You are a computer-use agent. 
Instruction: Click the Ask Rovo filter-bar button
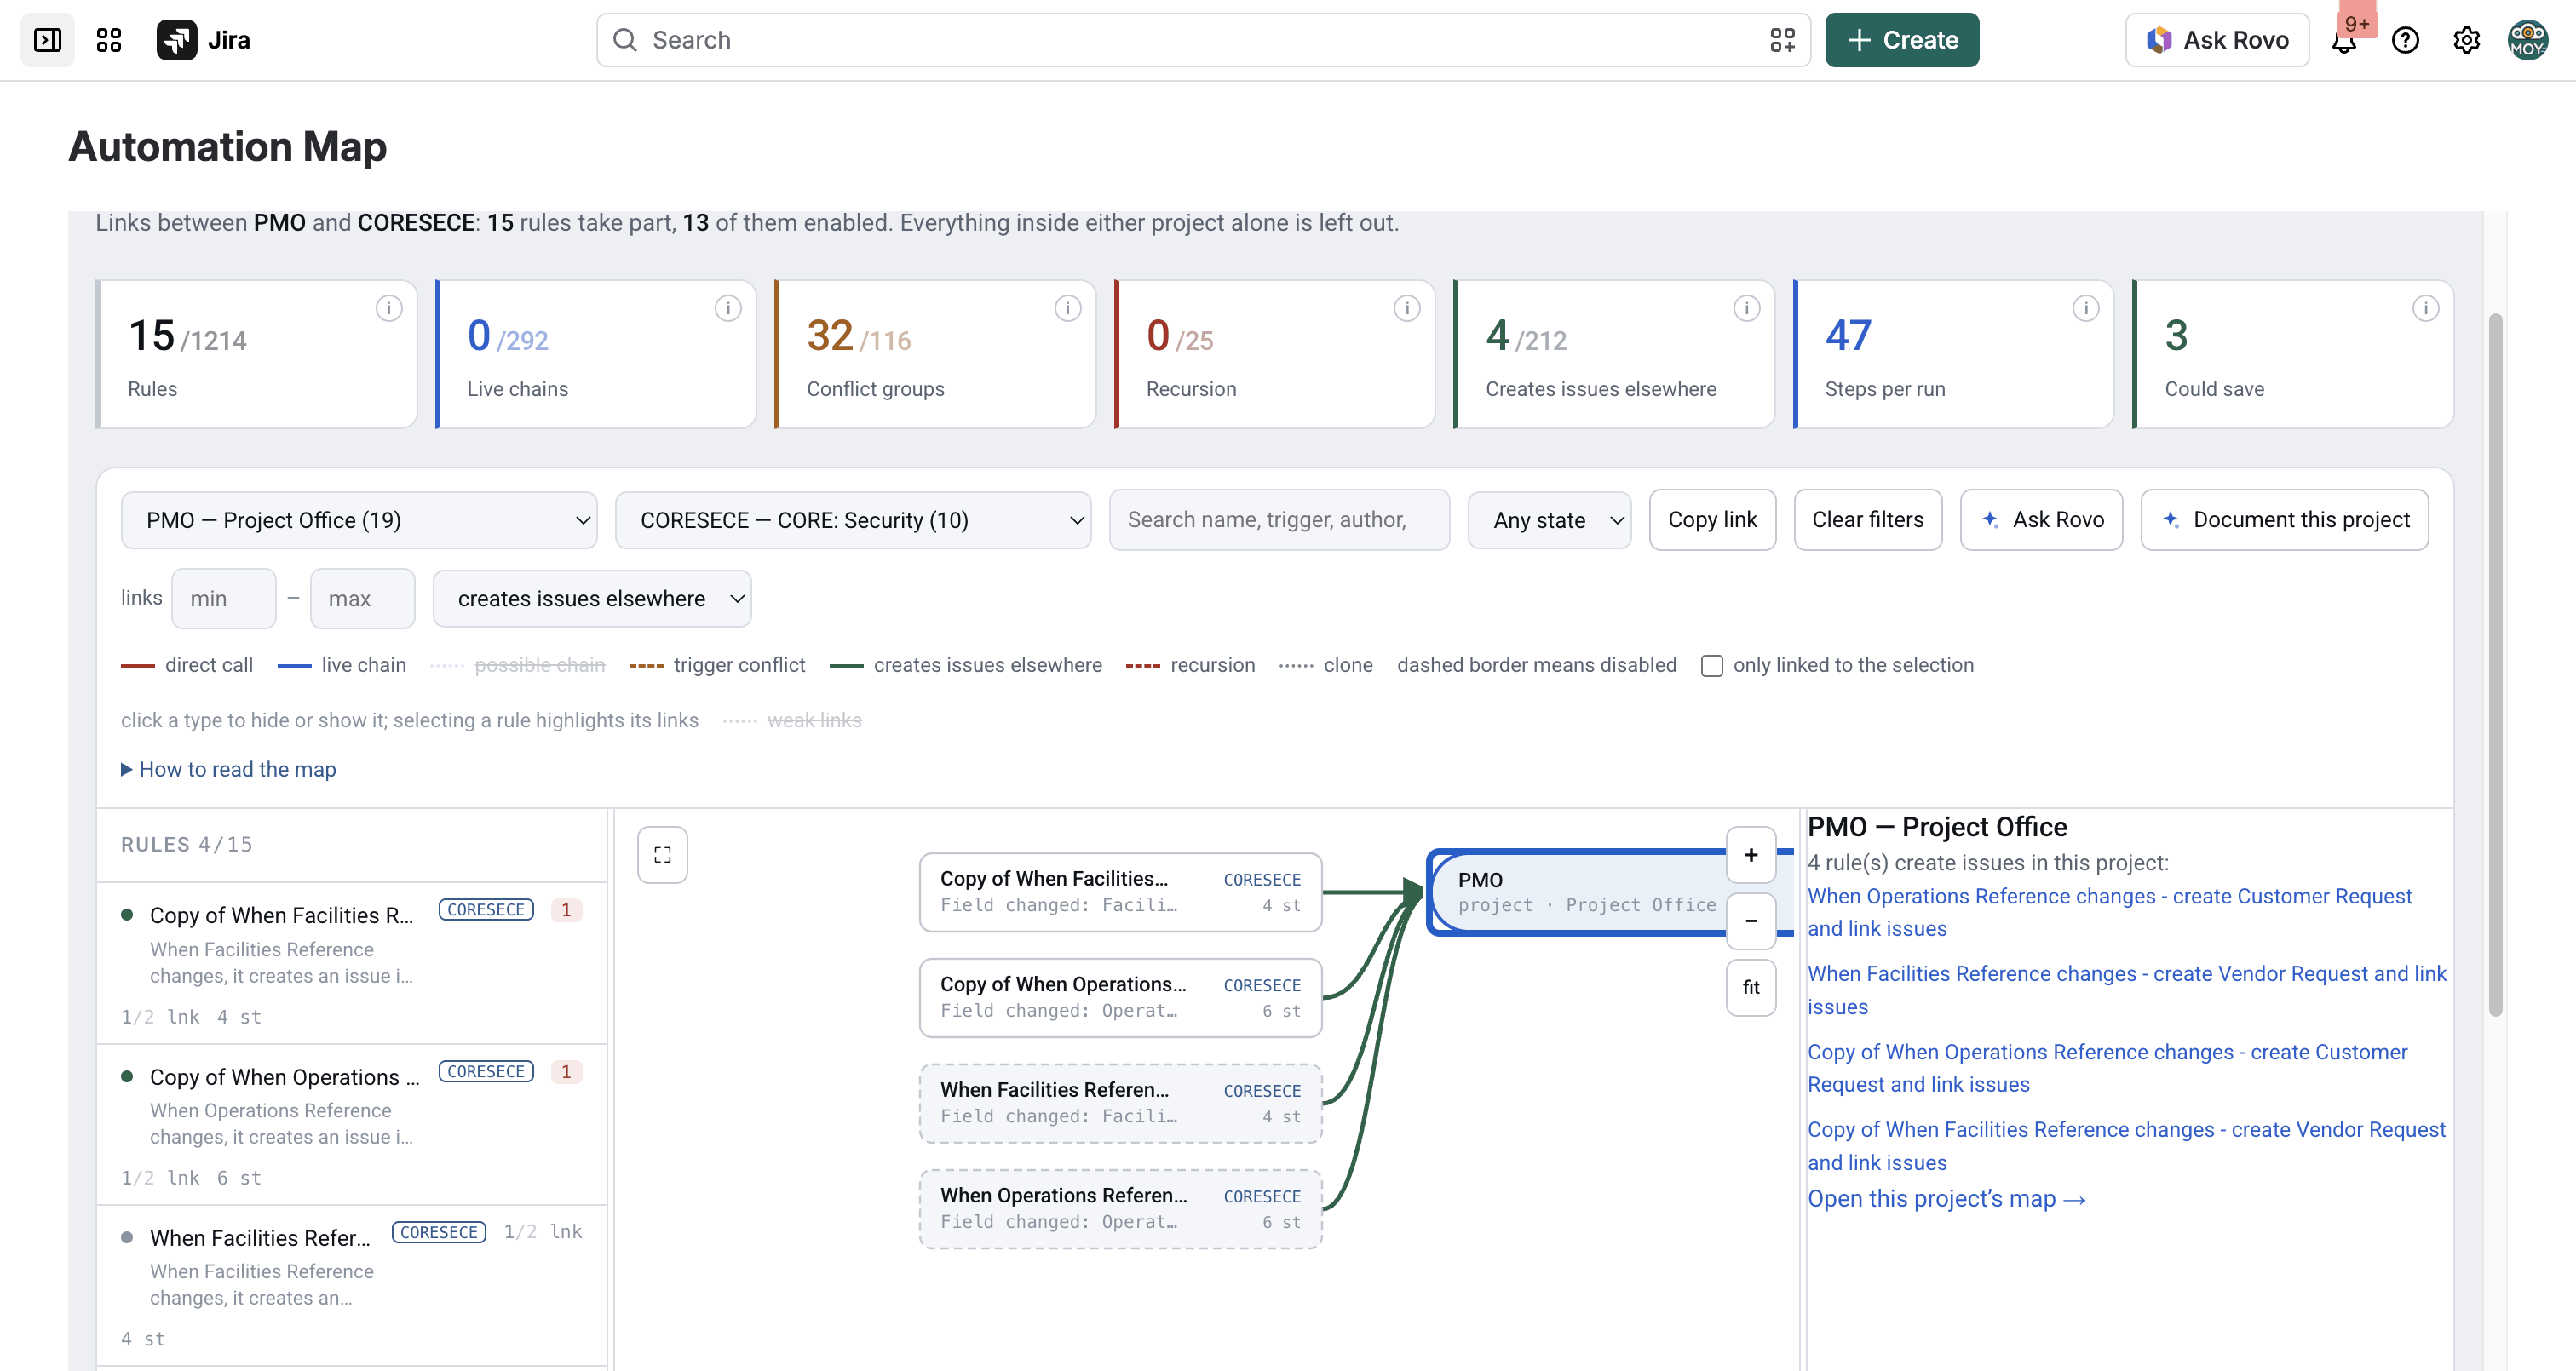(x=2041, y=520)
